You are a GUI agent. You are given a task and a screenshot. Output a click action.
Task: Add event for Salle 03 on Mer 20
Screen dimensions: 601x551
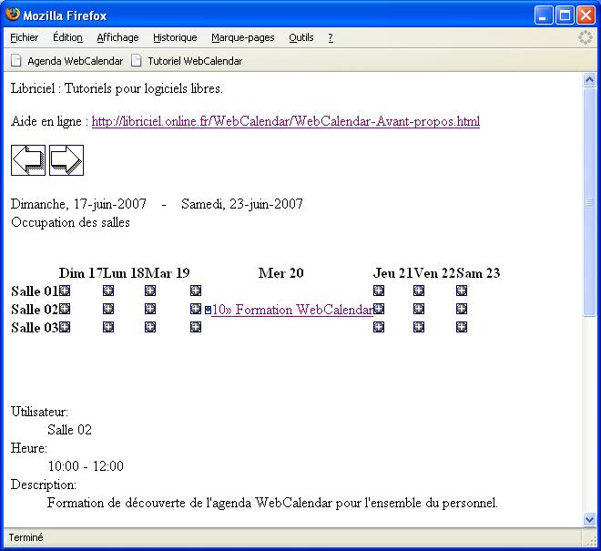(x=196, y=327)
